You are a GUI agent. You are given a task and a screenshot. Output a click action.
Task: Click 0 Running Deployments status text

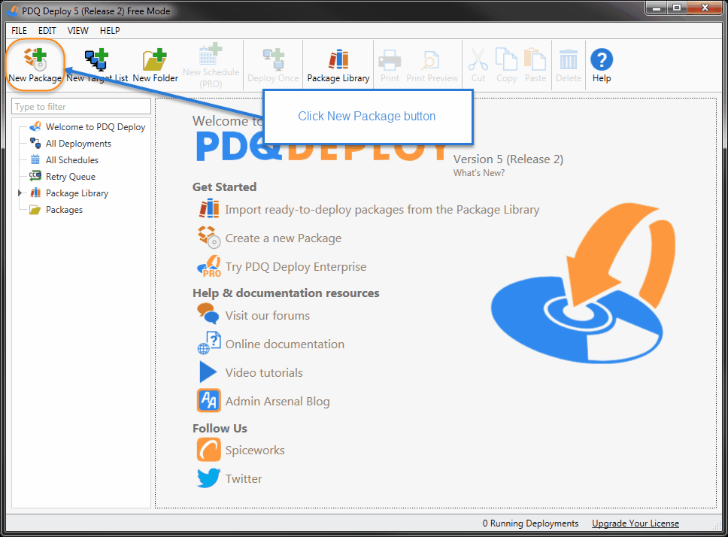530,523
